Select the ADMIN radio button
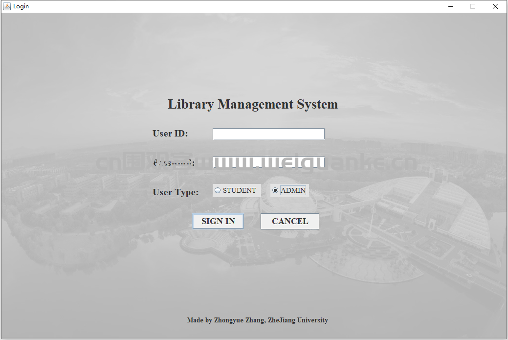The height and width of the screenshot is (340, 508). pos(289,191)
